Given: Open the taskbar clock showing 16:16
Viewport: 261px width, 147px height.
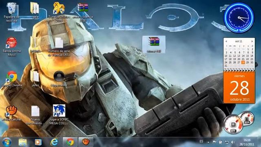Looking at the screenshot, I should coord(247,142).
